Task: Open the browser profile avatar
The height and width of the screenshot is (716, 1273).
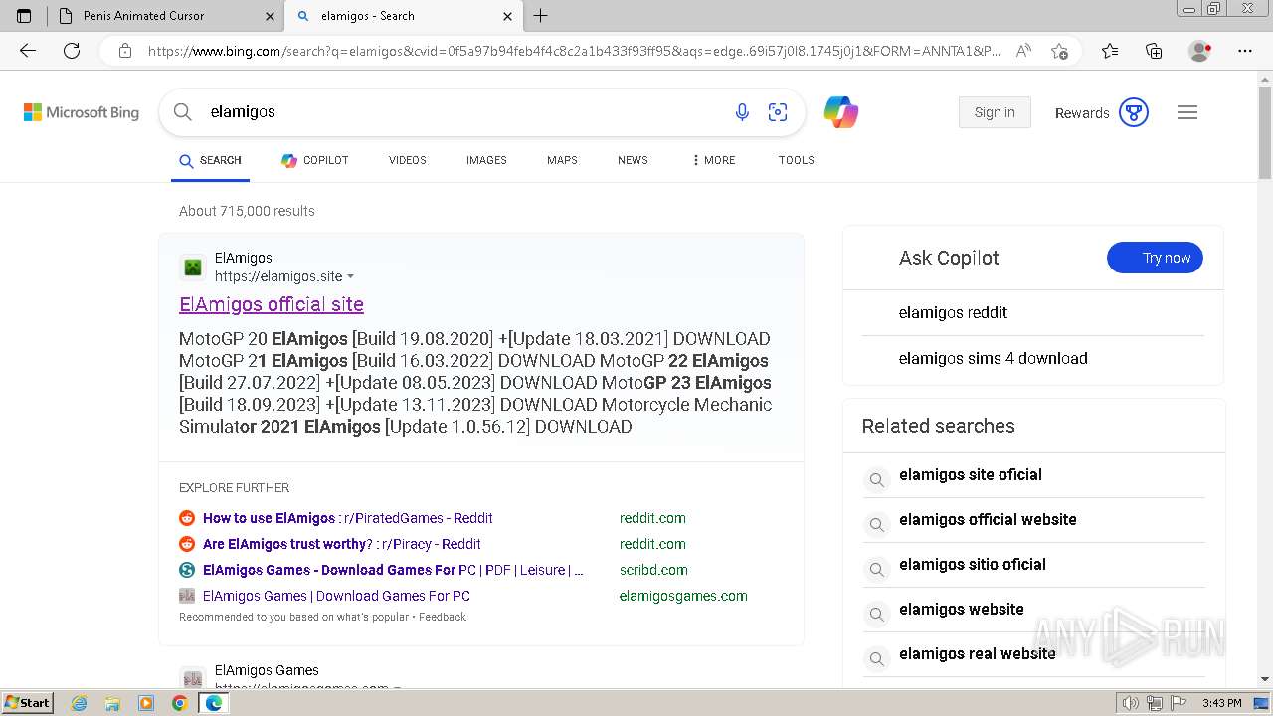Action: point(1199,51)
